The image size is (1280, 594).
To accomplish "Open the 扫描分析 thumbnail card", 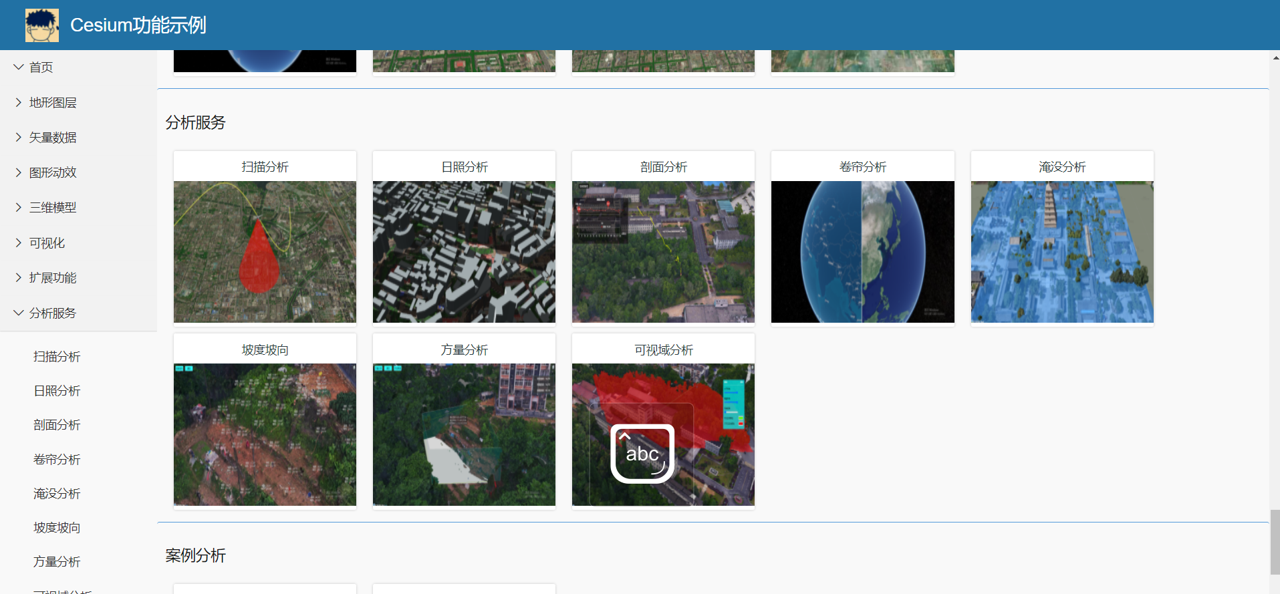I will tap(265, 252).
